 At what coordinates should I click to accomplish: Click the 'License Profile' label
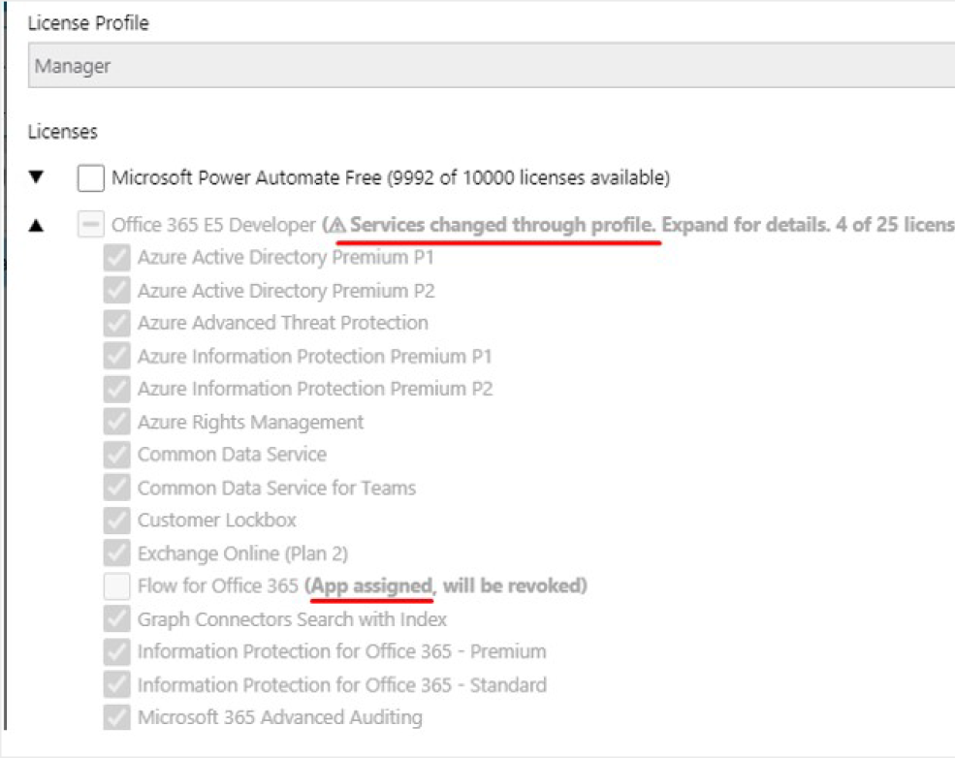[x=88, y=23]
